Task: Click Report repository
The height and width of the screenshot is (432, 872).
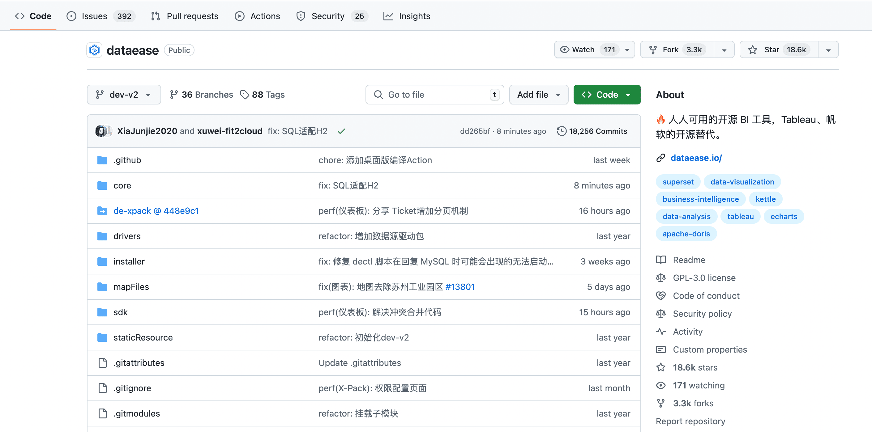Action: click(x=690, y=421)
